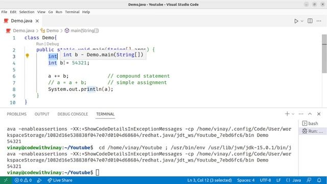Image resolution: width=327 pixels, height=184 pixels.
Task: Click System.out.println(a); code line
Action: [x=81, y=89]
